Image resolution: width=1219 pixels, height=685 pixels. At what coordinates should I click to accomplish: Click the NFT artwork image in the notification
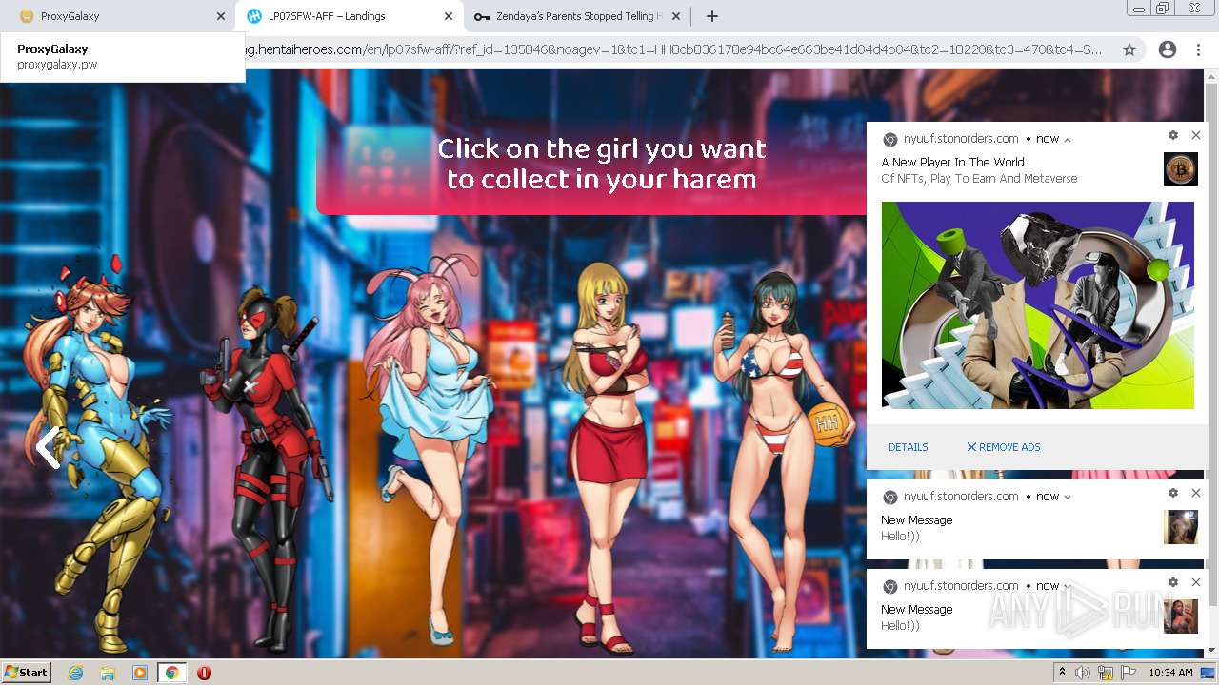pyautogui.click(x=1037, y=305)
